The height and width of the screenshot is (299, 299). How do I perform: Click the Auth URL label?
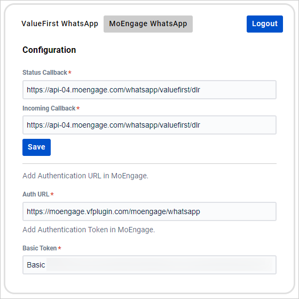(36, 194)
